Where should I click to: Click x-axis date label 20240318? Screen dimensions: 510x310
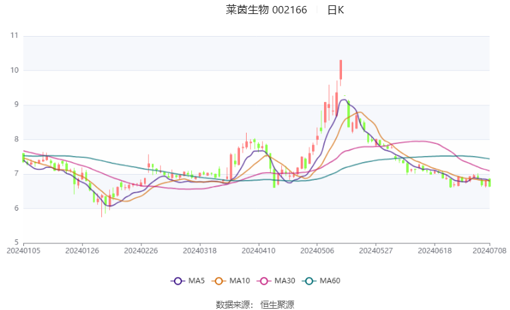(200, 251)
